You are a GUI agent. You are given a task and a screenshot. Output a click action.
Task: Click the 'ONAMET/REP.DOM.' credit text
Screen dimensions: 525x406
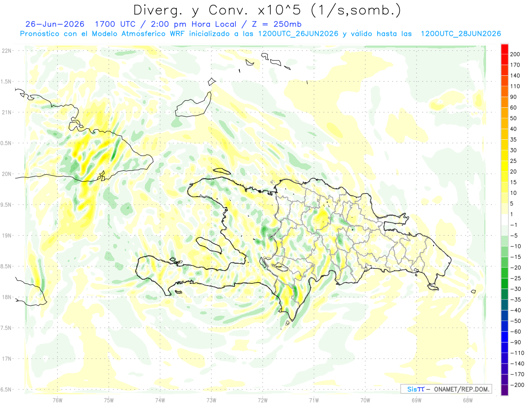(x=461, y=389)
